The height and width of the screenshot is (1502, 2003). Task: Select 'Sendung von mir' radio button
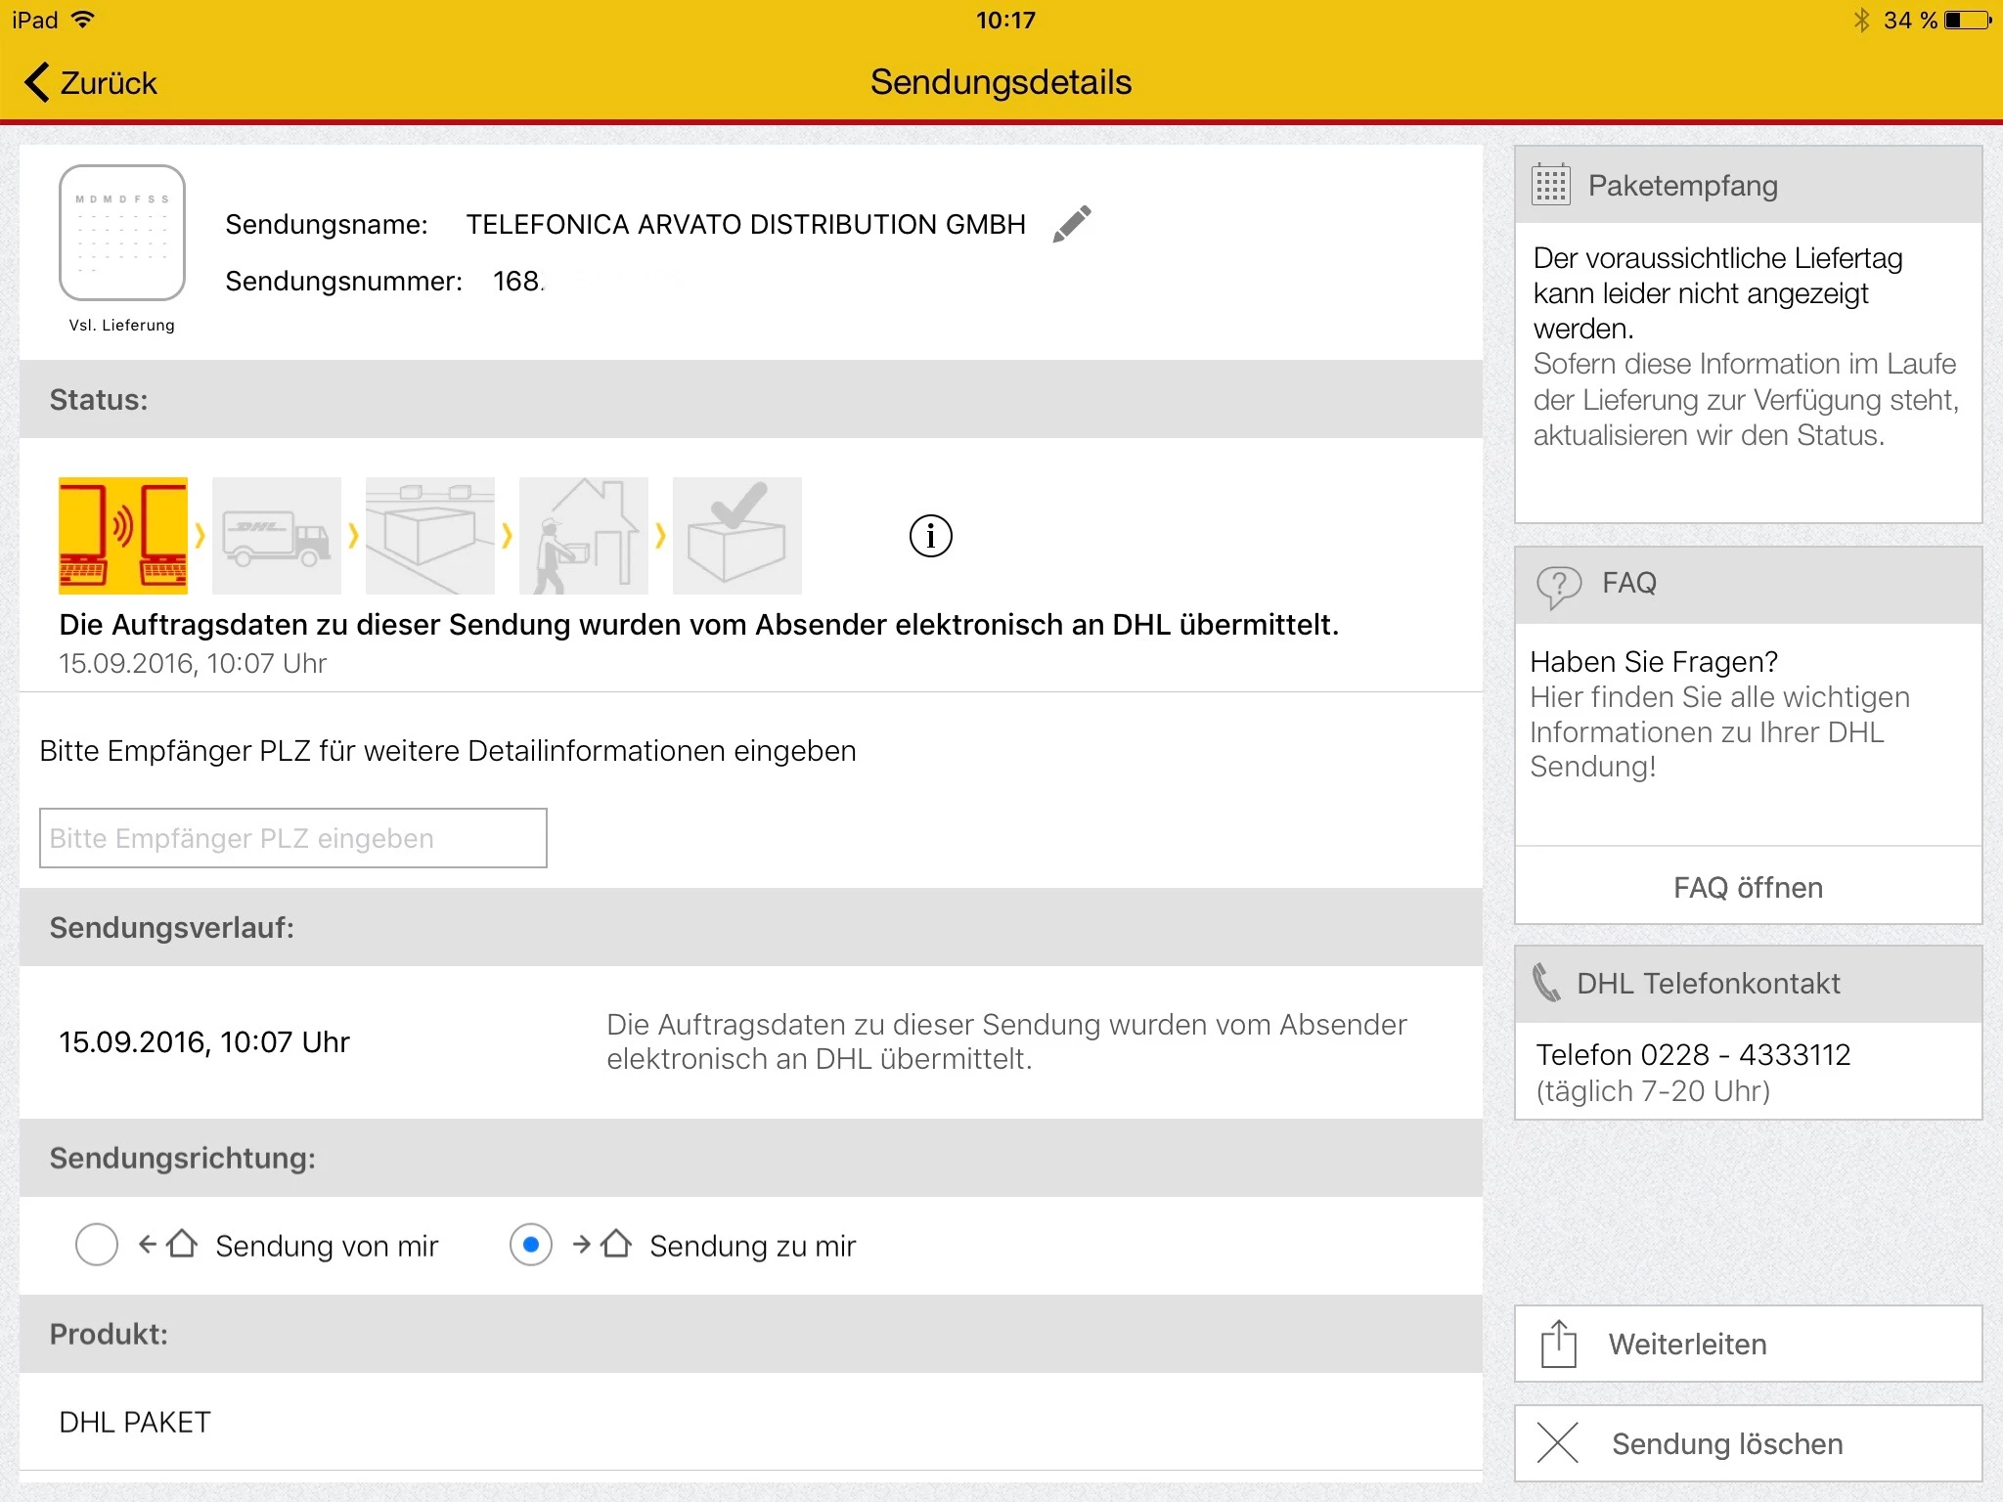[97, 1245]
